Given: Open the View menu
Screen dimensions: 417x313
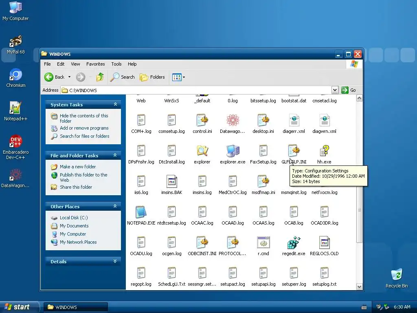Looking at the screenshot, I should (75, 64).
